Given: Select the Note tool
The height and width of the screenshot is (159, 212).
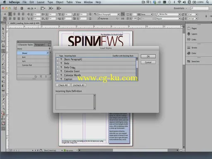Looking at the screenshot, I should pyautogui.click(x=3, y=95).
